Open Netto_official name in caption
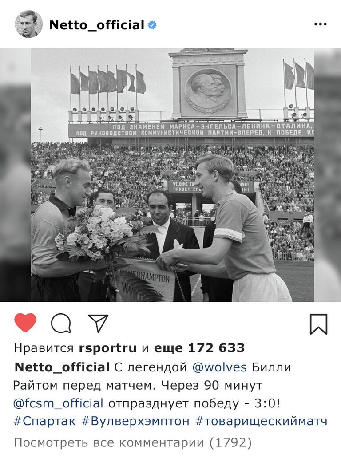Screen dimensions: 341x458 62,367
